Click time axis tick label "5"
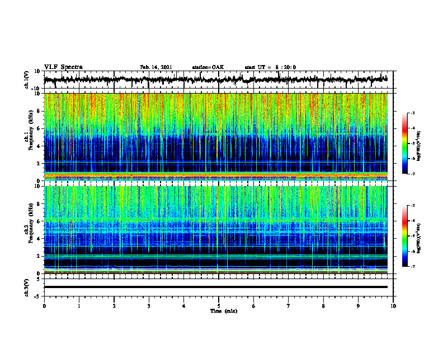The image size is (443, 343). point(219,306)
